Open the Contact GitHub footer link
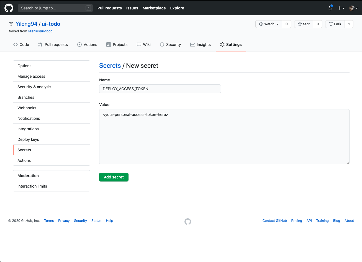 coord(275,221)
